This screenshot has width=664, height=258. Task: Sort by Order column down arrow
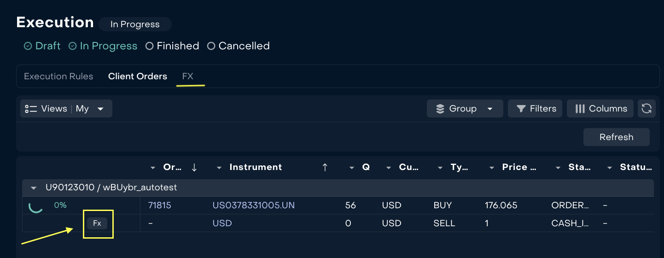point(194,167)
